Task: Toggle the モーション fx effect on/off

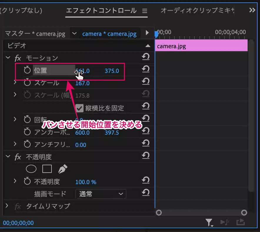Action: (x=18, y=58)
